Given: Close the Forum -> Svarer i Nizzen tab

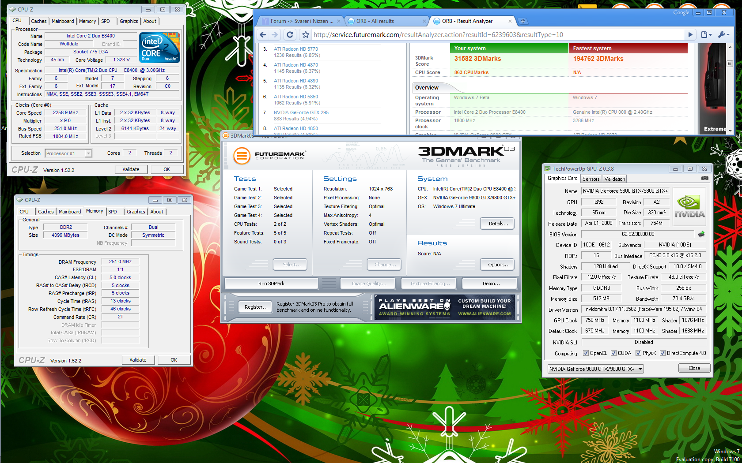Looking at the screenshot, I should point(339,21).
